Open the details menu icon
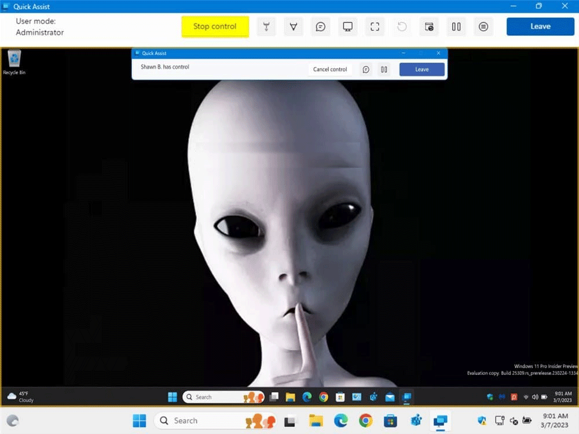The height and width of the screenshot is (434, 579). [483, 27]
